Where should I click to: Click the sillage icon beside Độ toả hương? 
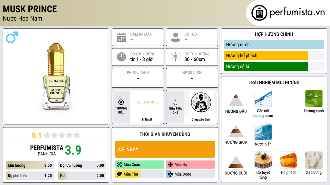point(176,57)
